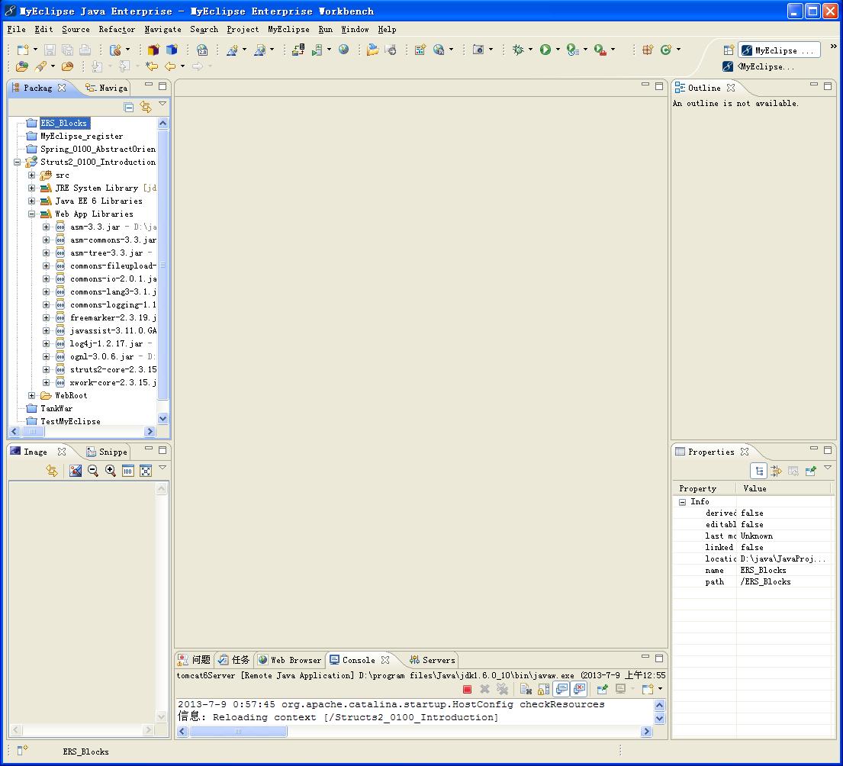Click the Debug bug icon in toolbar
843x766 pixels.
click(518, 50)
